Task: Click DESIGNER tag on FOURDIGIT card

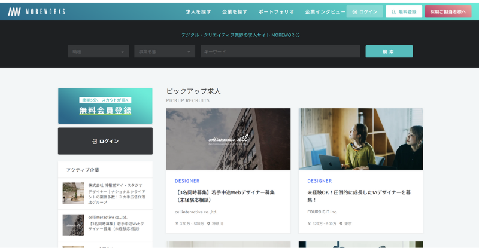Action: (320, 181)
